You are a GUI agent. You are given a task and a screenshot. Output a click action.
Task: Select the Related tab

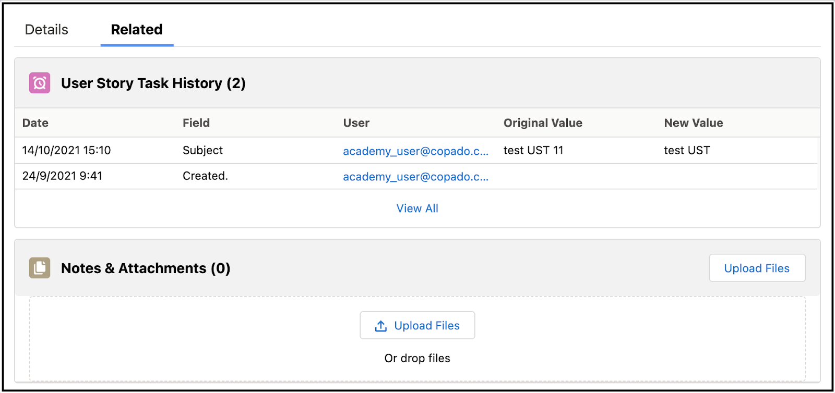tap(137, 30)
